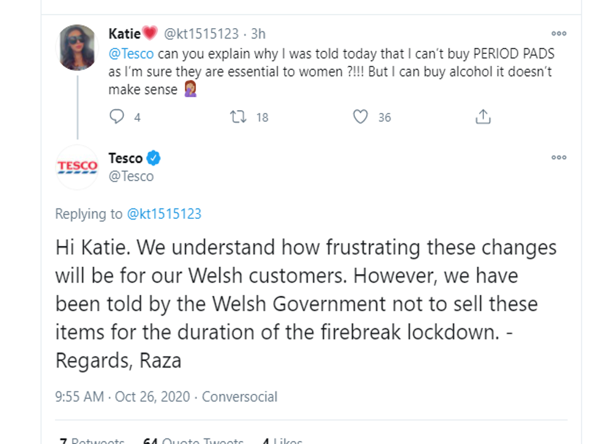The width and height of the screenshot is (601, 444).
Task: Click the bold Tesco account name
Action: (125, 158)
